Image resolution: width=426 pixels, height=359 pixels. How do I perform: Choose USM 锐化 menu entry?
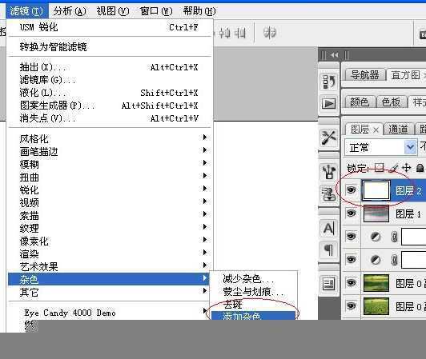coord(109,27)
